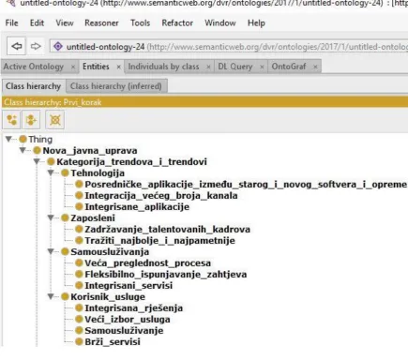Collapse the Korisnik_usluge class node
The height and width of the screenshot is (360, 408).
point(51,296)
